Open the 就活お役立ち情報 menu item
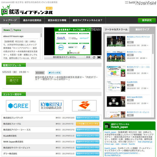Viewport: 157px width, 157px height. pyautogui.click(x=57, y=20)
